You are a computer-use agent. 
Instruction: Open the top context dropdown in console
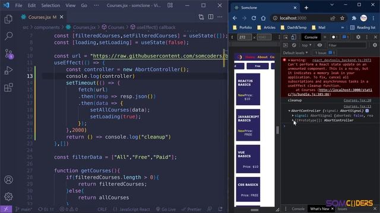point(306,45)
